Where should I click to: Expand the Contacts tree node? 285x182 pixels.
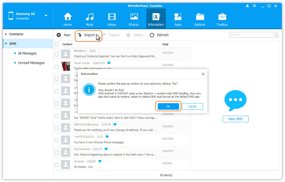click(6, 34)
